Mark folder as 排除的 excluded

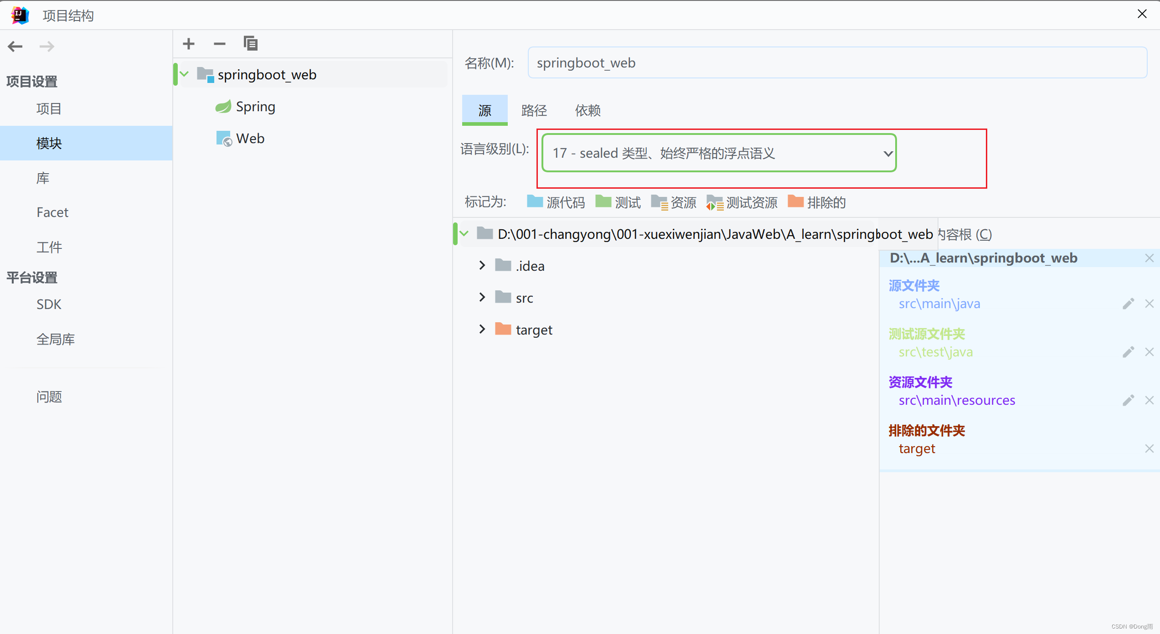click(x=817, y=202)
